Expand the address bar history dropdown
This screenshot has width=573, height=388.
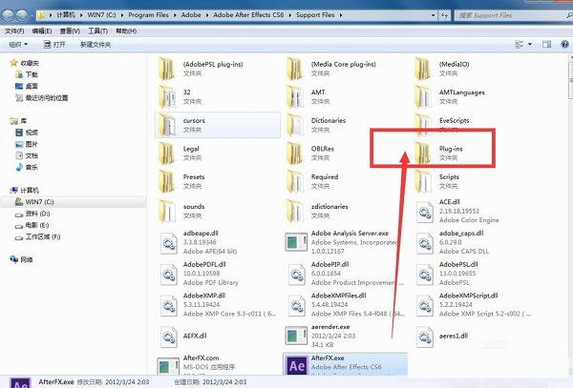click(433, 15)
